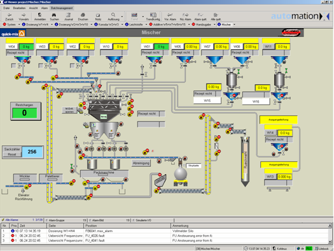The width and height of the screenshot is (334, 251).
Task: Toggle small box beside W15 Rezept nicht
Action: [218, 94]
